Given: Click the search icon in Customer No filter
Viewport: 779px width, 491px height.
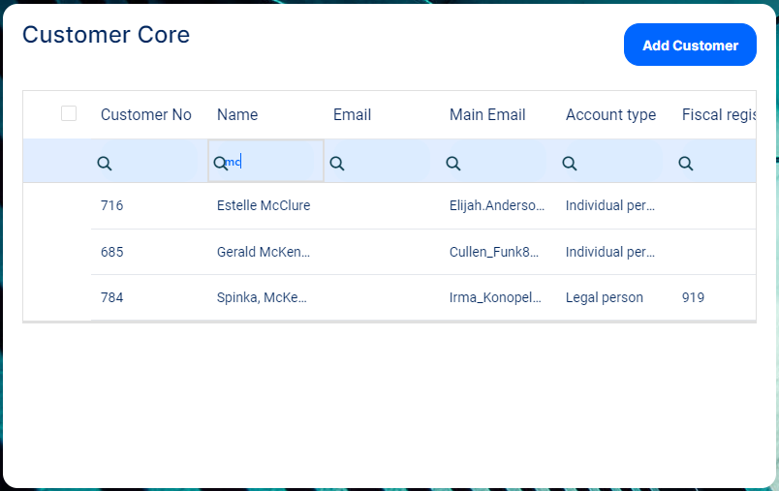Looking at the screenshot, I should [x=105, y=164].
